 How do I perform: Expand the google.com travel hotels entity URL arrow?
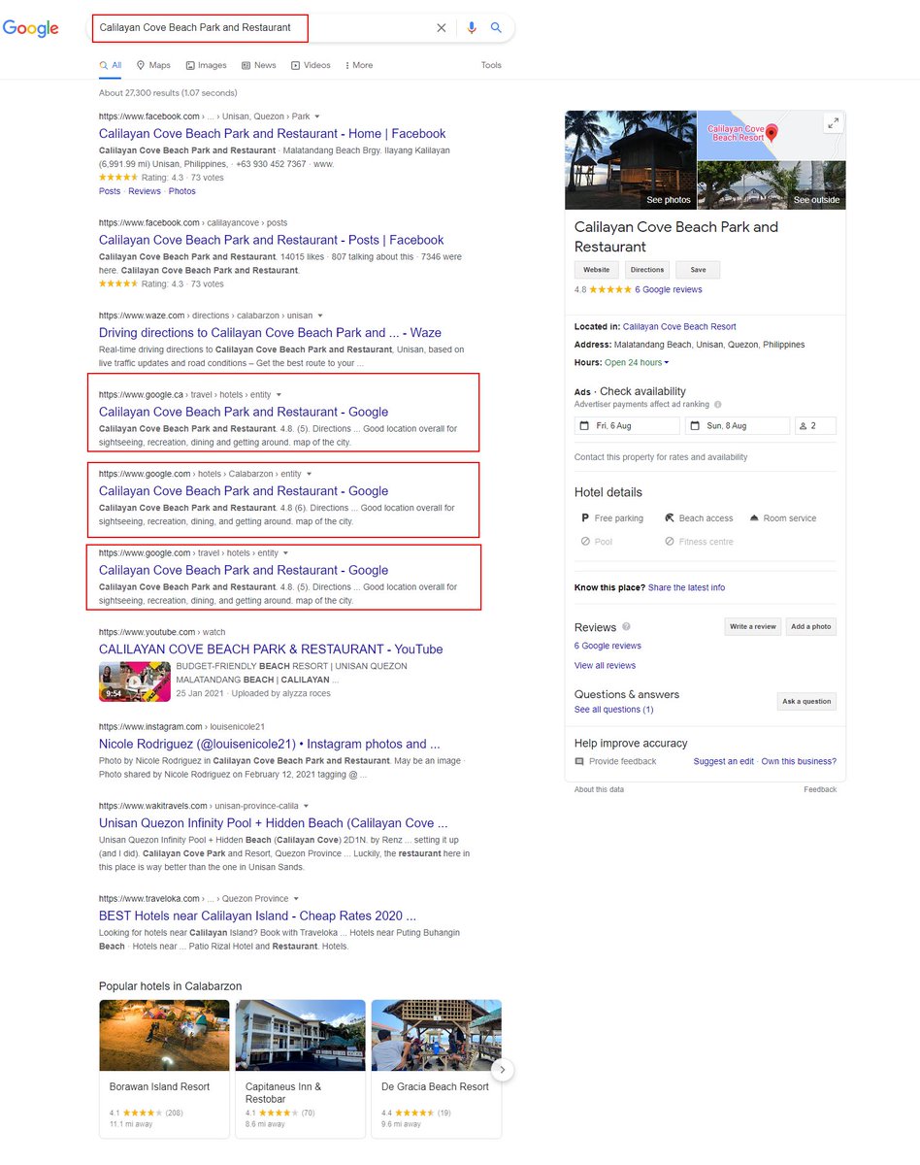(285, 553)
